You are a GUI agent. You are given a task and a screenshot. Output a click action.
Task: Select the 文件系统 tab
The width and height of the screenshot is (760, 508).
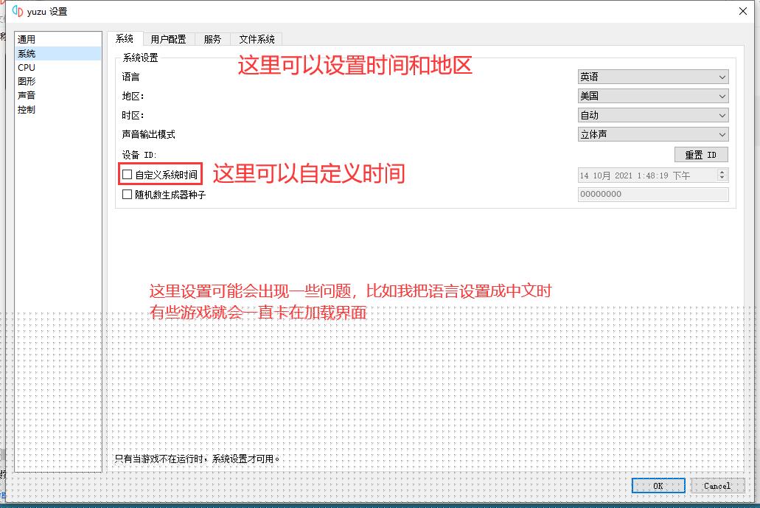tap(257, 39)
